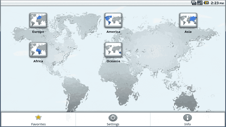
Task: Choose the Asia continent map icon
Action: pos(188,20)
